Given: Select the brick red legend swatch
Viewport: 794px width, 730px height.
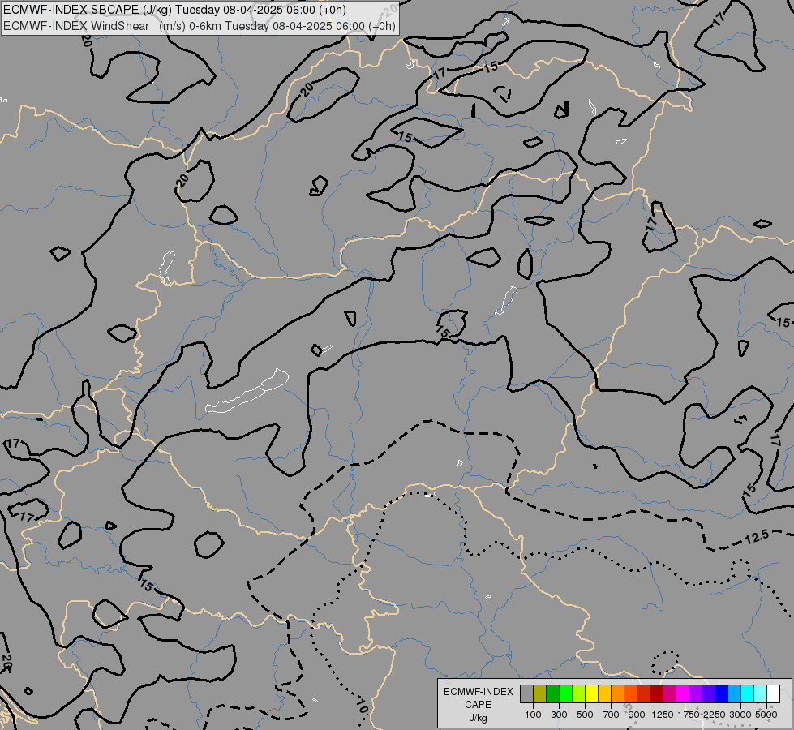Looking at the screenshot, I should (x=644, y=694).
